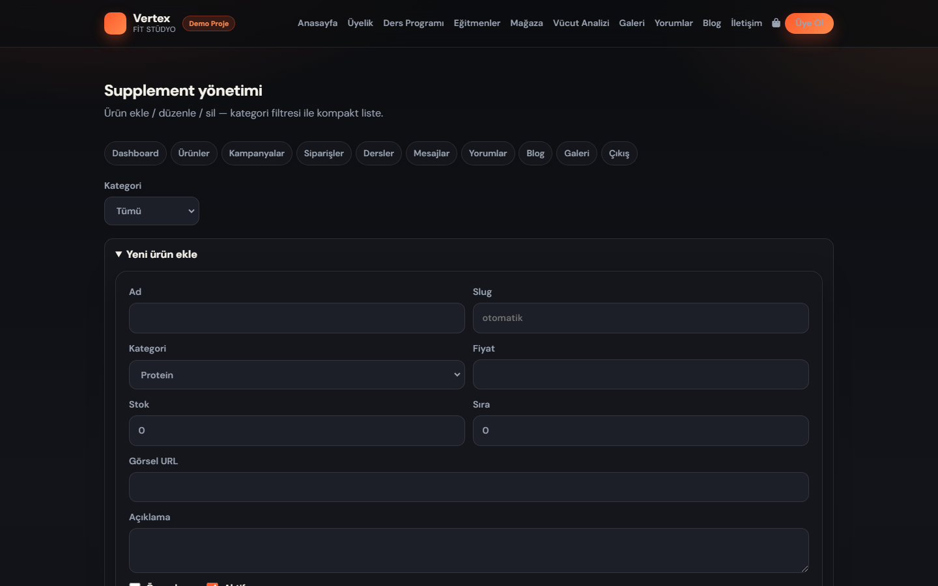Go to the Kampanyalar admin tab

tap(257, 154)
